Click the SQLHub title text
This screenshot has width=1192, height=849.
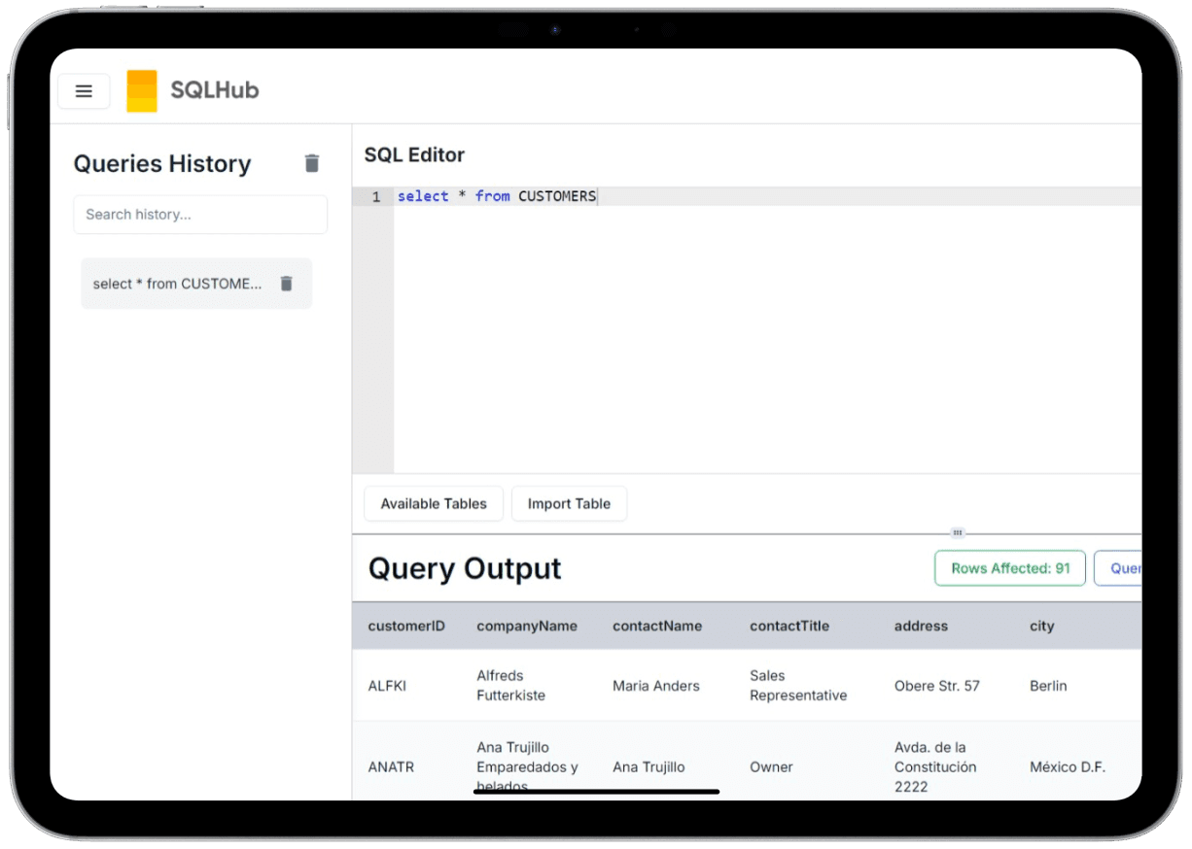pyautogui.click(x=215, y=91)
